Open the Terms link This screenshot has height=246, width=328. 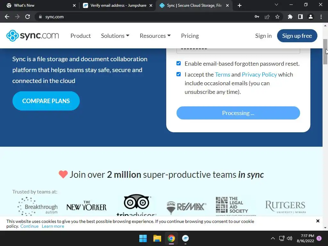(x=222, y=74)
